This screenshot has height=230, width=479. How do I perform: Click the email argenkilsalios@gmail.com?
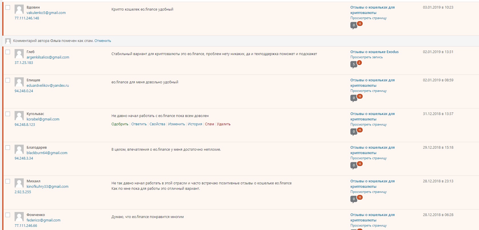click(x=48, y=57)
